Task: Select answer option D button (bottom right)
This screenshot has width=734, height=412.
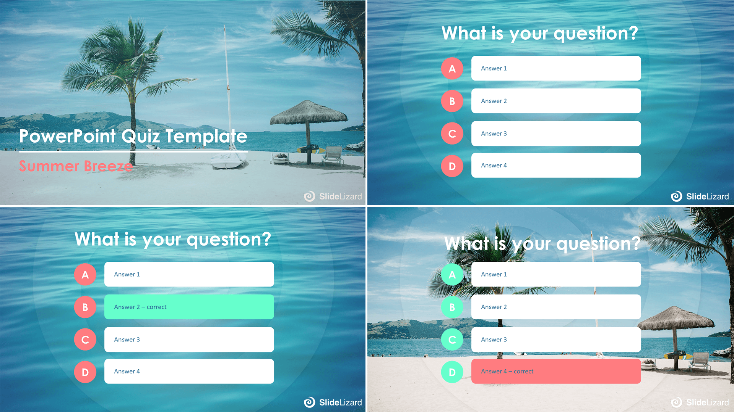Action: (453, 372)
